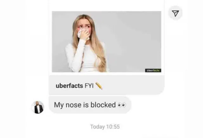Viewport: 203px width, 138px height.
Task: Open the sender's profile avatar
Action: pyautogui.click(x=38, y=107)
